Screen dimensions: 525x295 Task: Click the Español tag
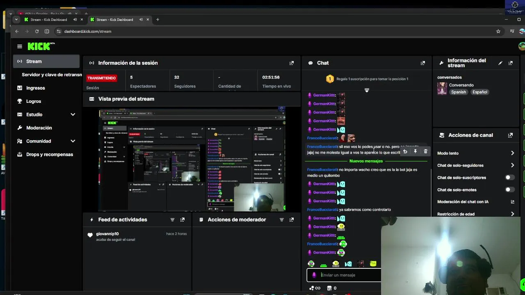click(x=479, y=92)
